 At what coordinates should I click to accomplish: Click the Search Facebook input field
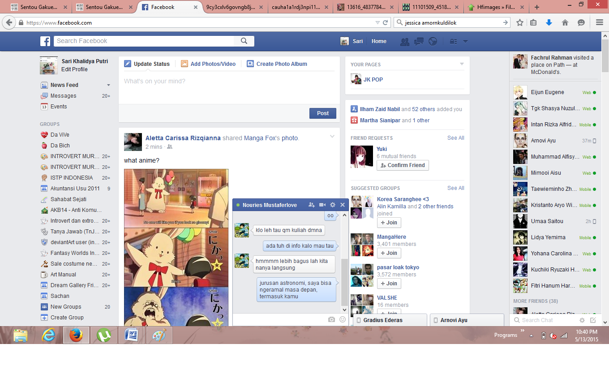[x=144, y=41]
